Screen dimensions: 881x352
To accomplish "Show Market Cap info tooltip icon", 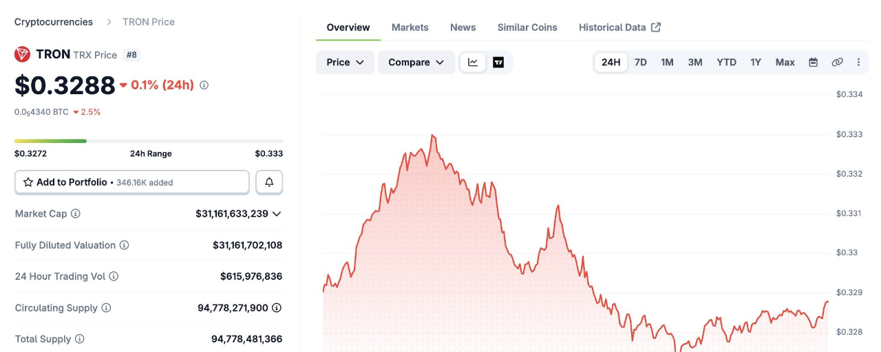I will [76, 214].
